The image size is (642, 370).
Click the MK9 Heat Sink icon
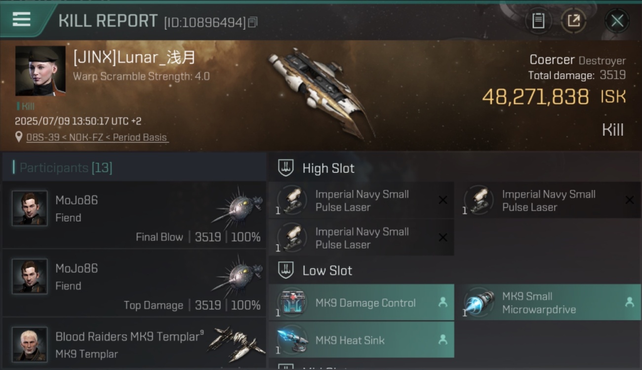[x=293, y=340]
